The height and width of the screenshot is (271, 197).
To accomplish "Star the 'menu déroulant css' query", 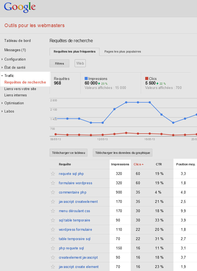I will (53, 211).
